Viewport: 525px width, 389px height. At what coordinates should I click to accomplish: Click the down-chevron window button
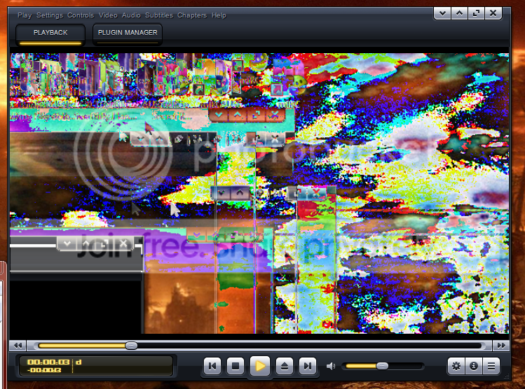(442, 13)
